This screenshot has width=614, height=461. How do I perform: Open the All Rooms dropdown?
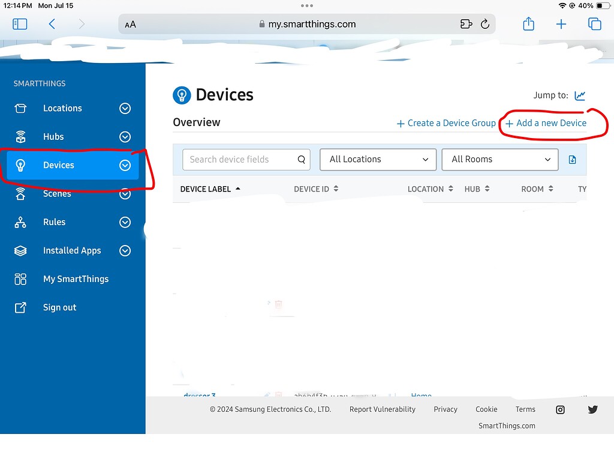coord(500,159)
